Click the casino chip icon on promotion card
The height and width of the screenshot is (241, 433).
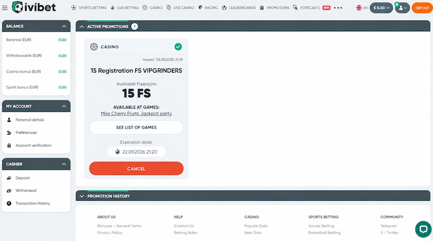click(94, 47)
